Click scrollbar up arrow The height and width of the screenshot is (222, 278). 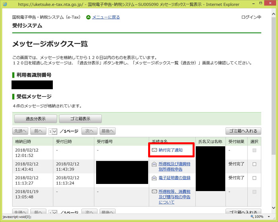[274, 14]
